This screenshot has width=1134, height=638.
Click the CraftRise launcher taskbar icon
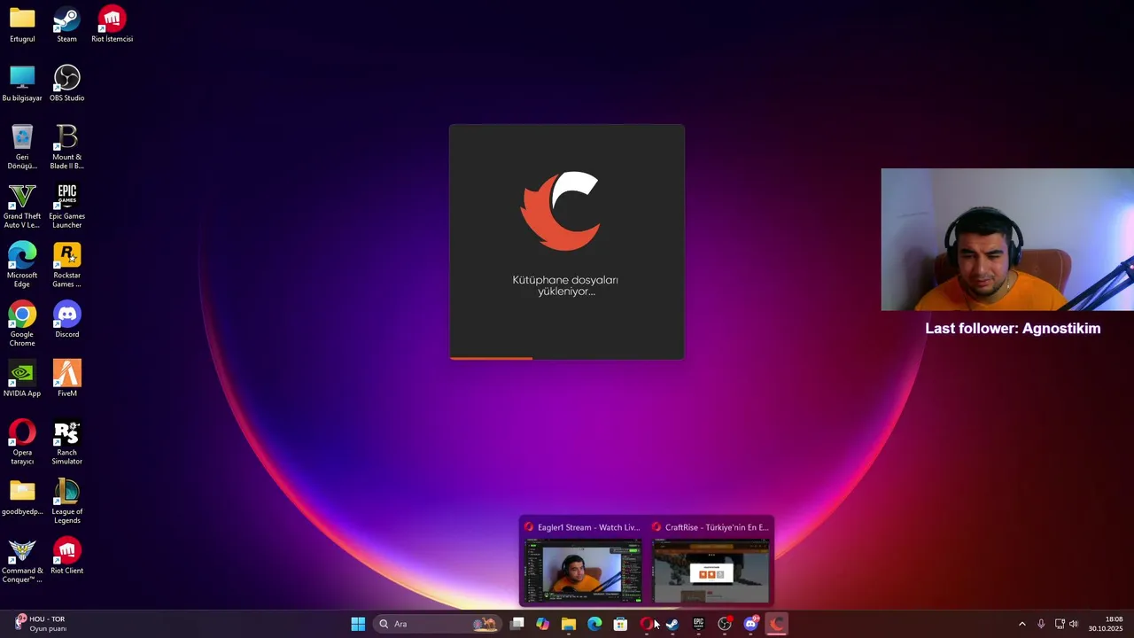click(777, 624)
